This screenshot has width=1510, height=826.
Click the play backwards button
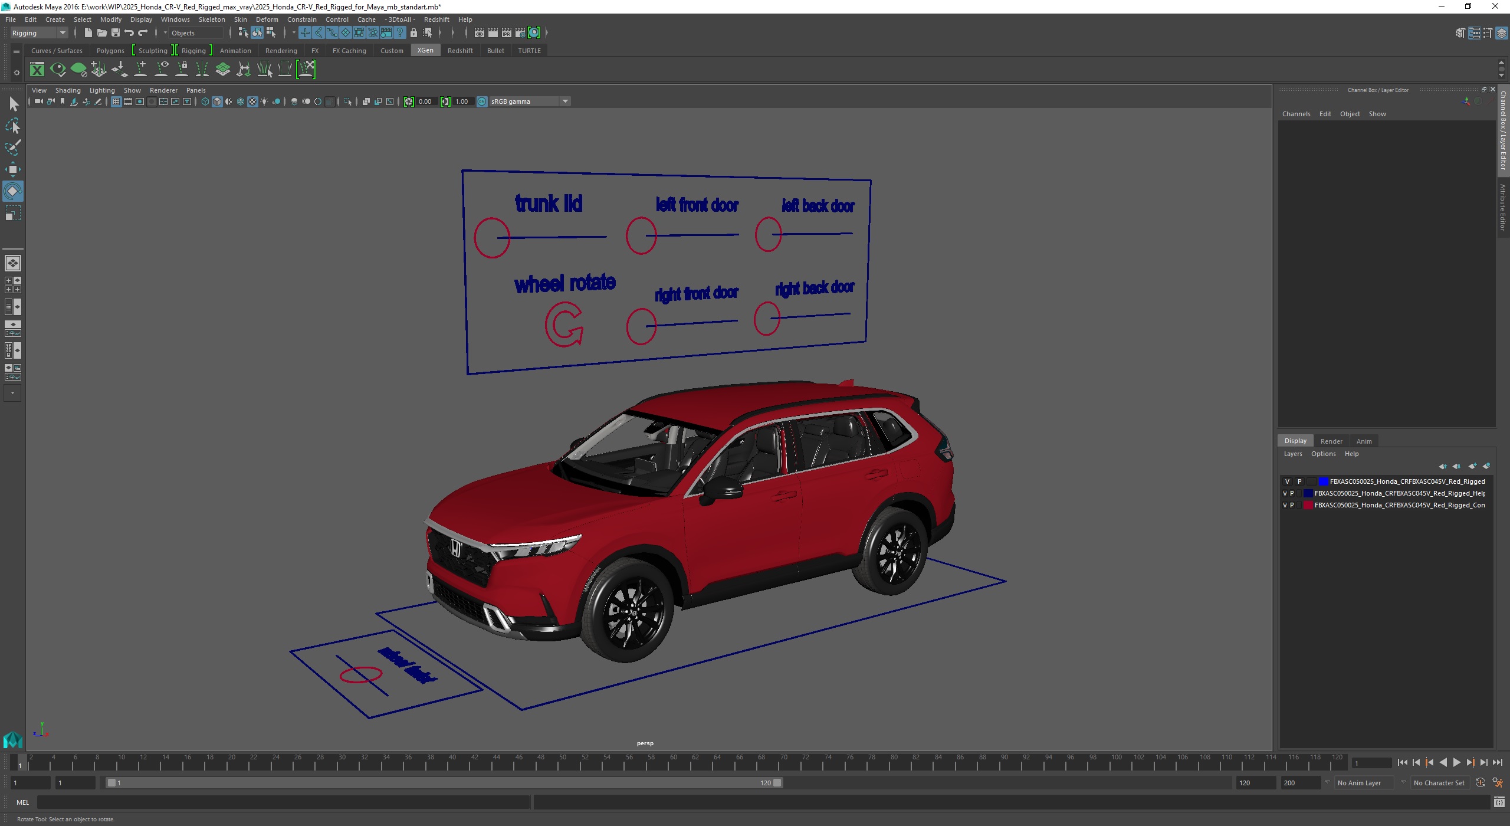(1443, 762)
